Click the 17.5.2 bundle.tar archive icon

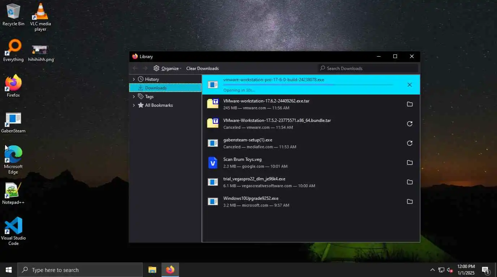213,123
